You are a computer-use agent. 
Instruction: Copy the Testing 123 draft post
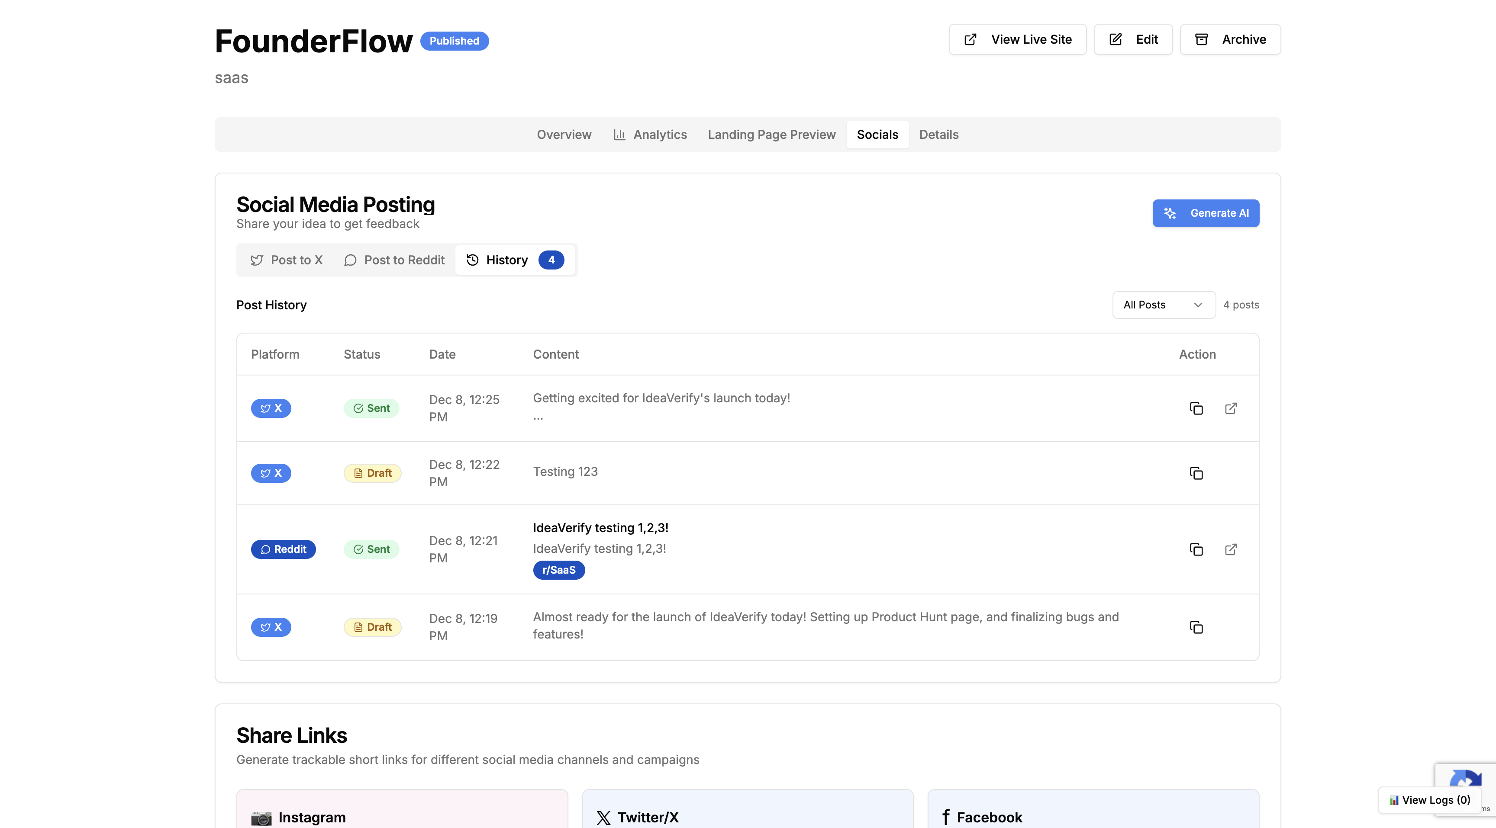[x=1196, y=473]
